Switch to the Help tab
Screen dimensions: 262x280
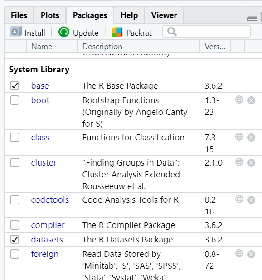(x=129, y=15)
